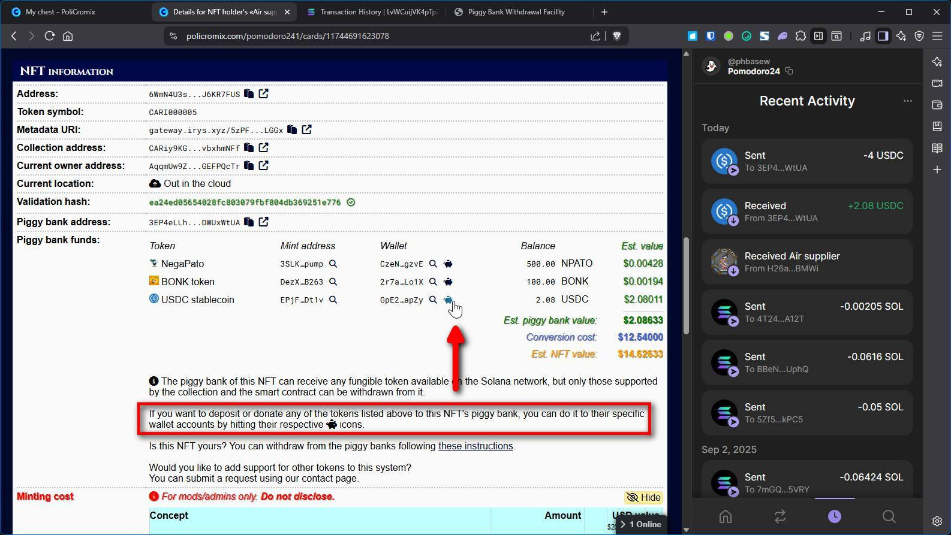Click the sidebar add plus button
This screenshot has width=951, height=535.
coord(937,170)
